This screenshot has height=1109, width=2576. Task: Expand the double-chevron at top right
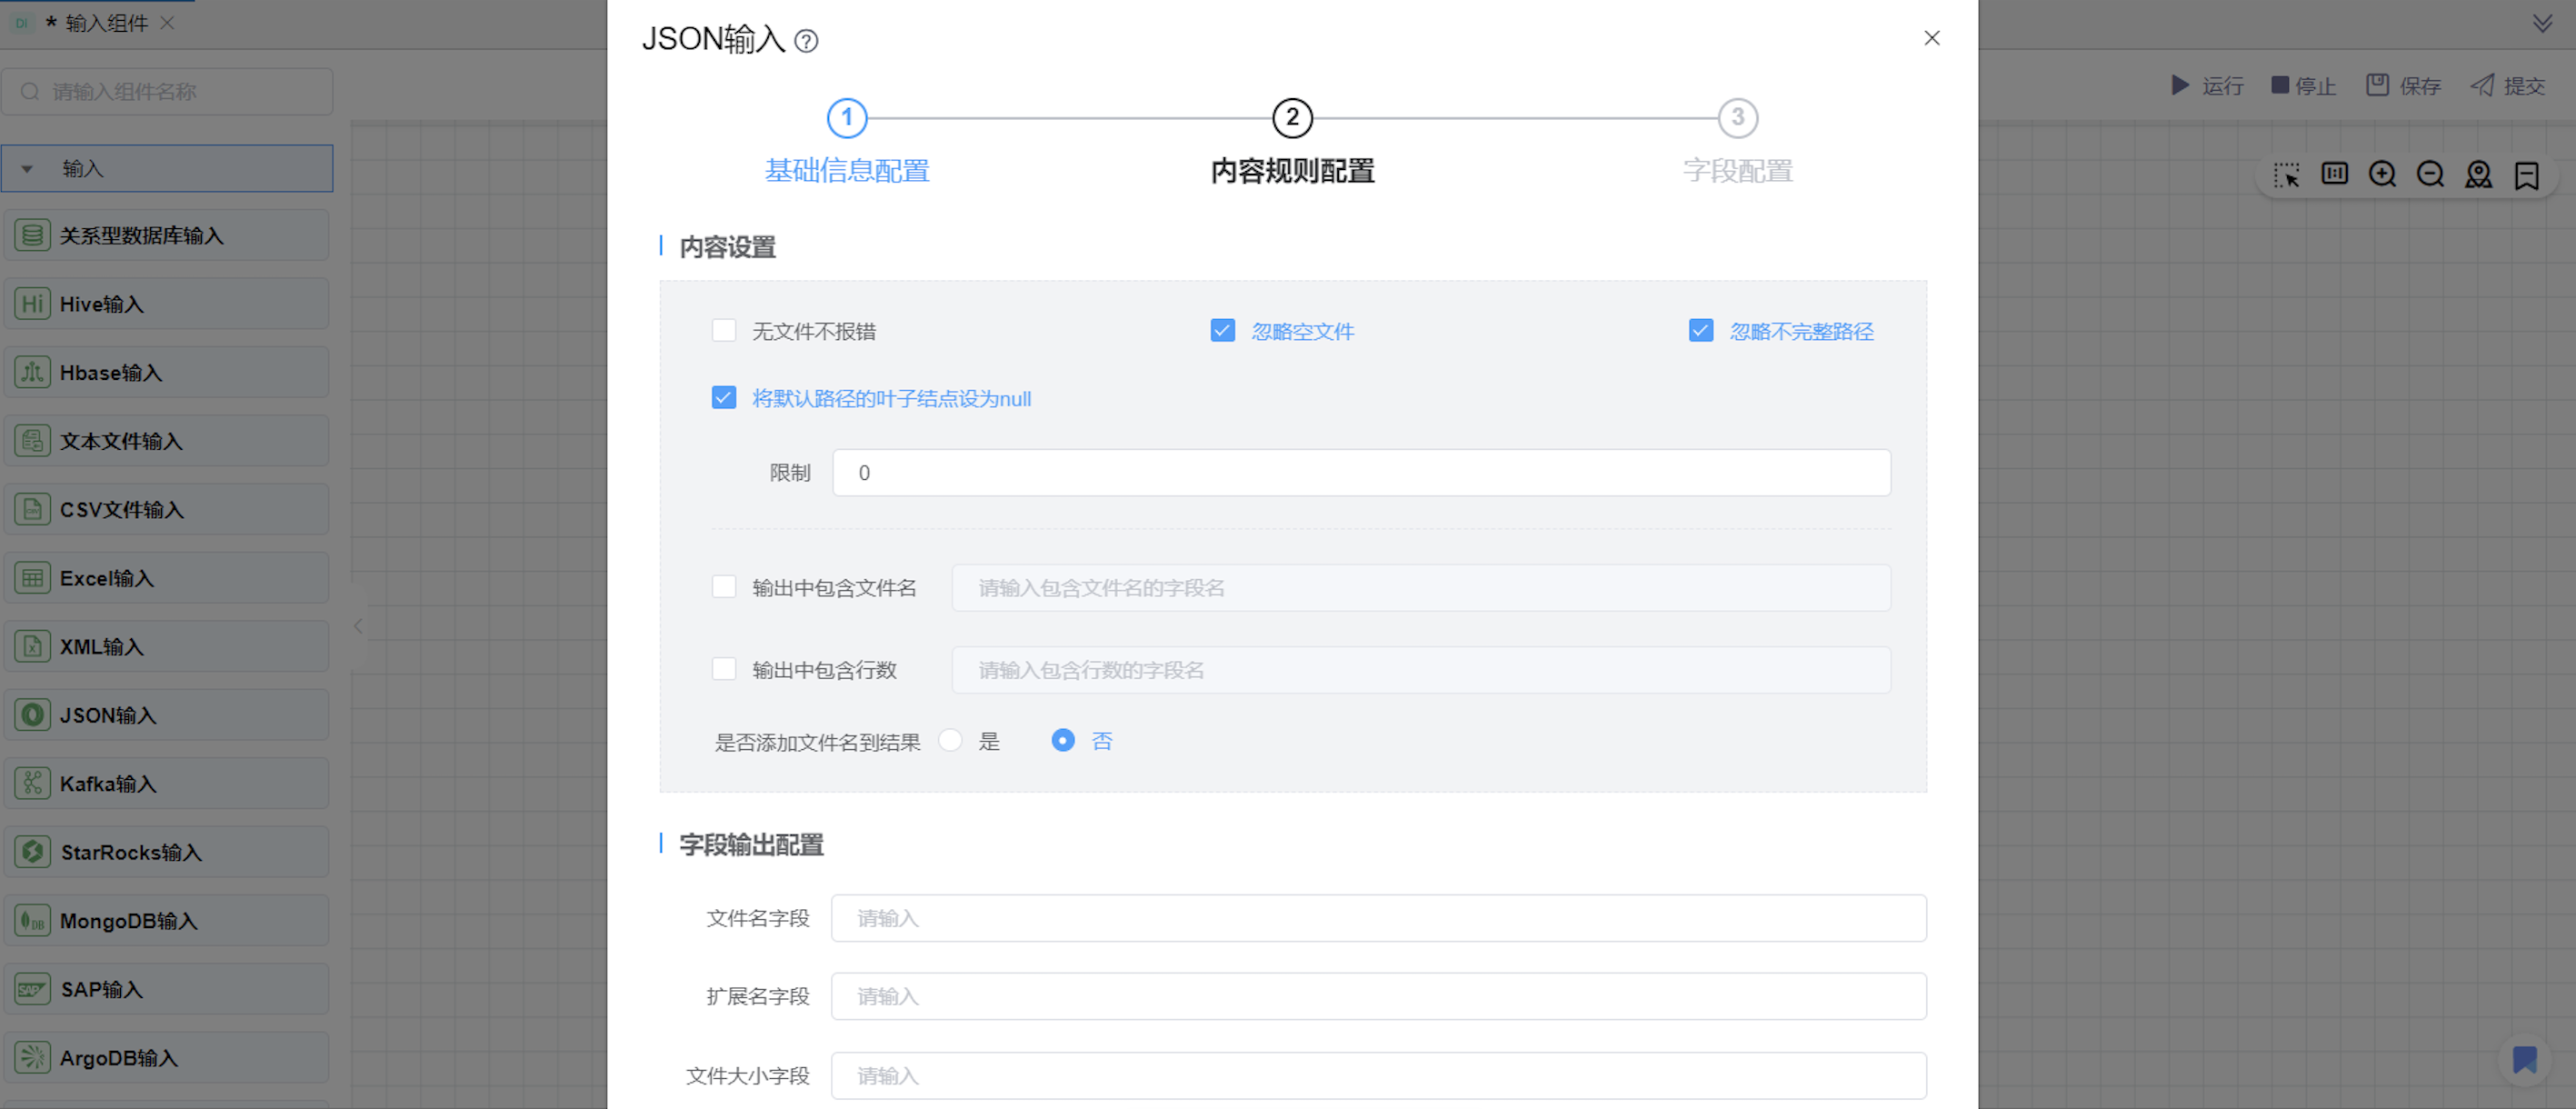coord(2542,23)
